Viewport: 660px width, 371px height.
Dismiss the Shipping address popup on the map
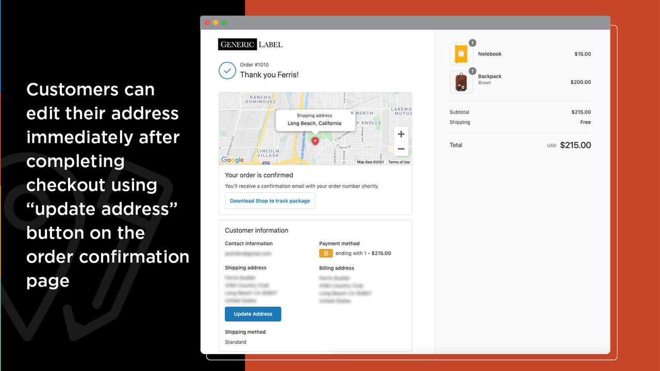(352, 112)
